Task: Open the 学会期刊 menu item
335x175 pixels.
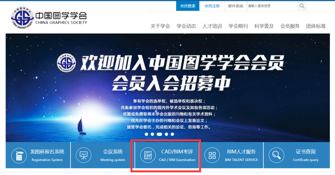Action: pos(238,26)
